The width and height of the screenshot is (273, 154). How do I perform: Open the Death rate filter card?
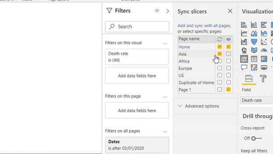tap(137, 57)
